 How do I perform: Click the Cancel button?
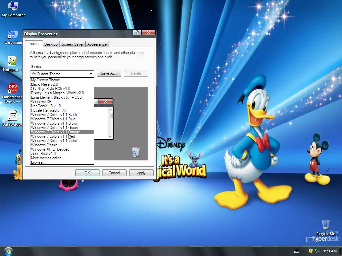[x=114, y=173]
